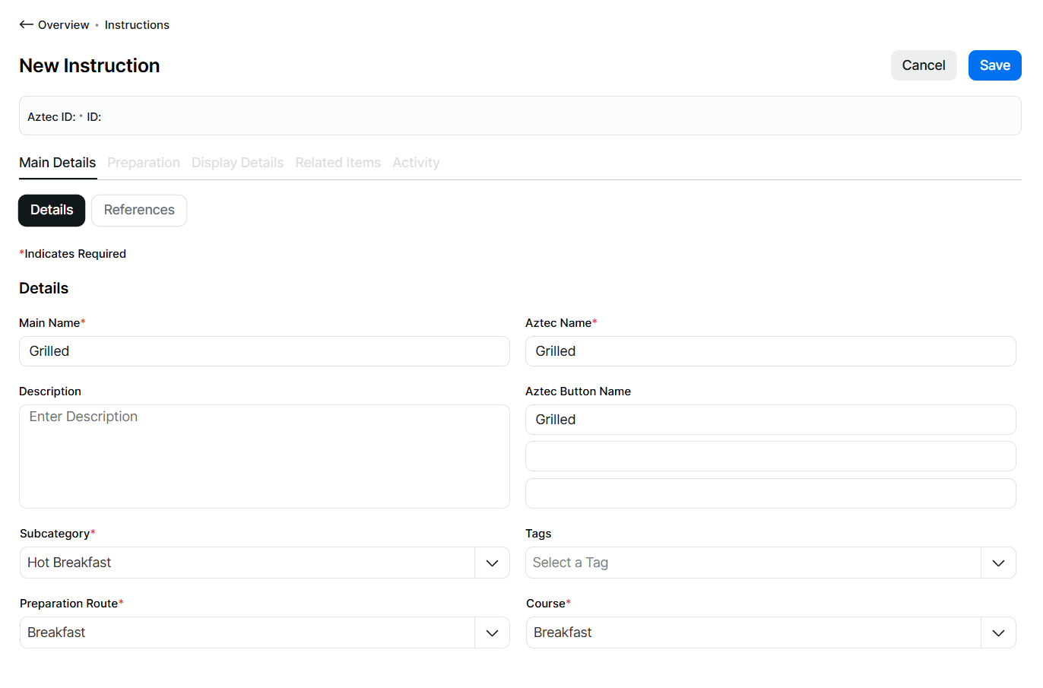
Task: Expand the Course dropdown chevron
Action: 998,633
